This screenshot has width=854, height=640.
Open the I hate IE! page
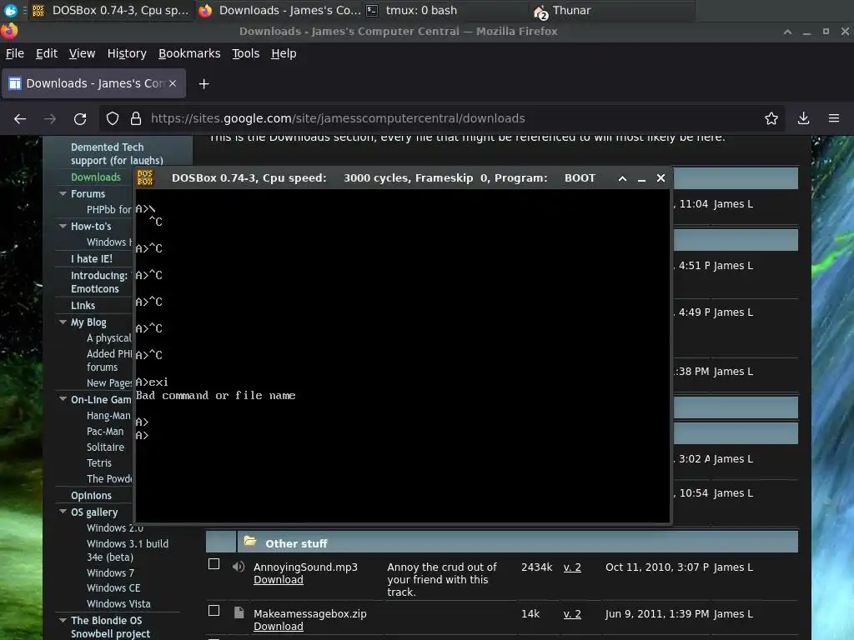tap(92, 259)
